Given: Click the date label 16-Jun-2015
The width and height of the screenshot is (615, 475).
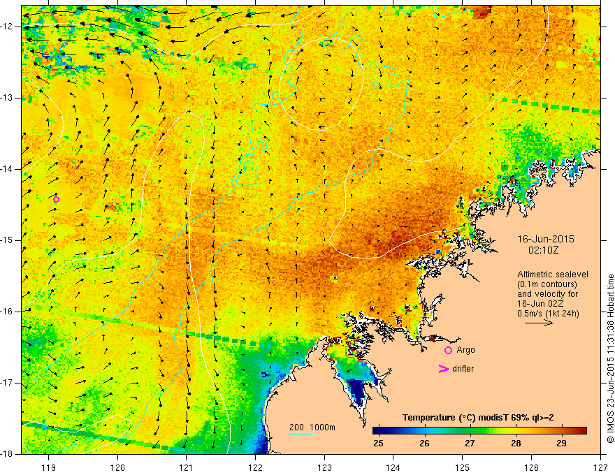Looking at the screenshot, I should [546, 239].
